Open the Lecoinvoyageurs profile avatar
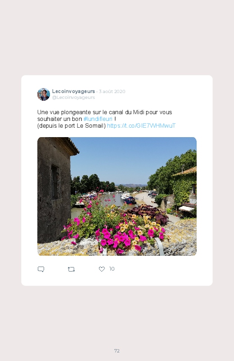Screen dimensions: 234x361 click(x=44, y=94)
